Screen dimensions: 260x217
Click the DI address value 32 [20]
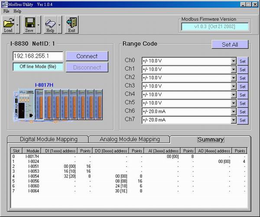tap(70, 176)
